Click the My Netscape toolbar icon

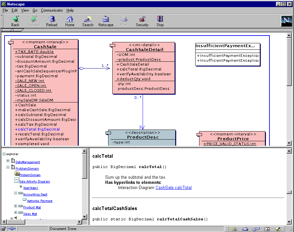coord(106,21)
